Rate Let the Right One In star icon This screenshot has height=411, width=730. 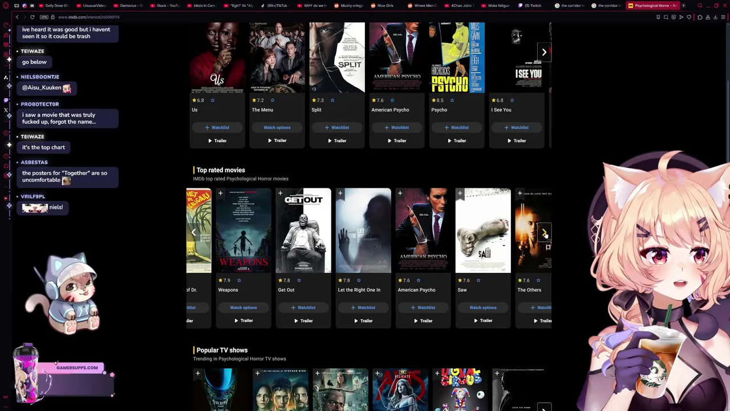click(359, 280)
